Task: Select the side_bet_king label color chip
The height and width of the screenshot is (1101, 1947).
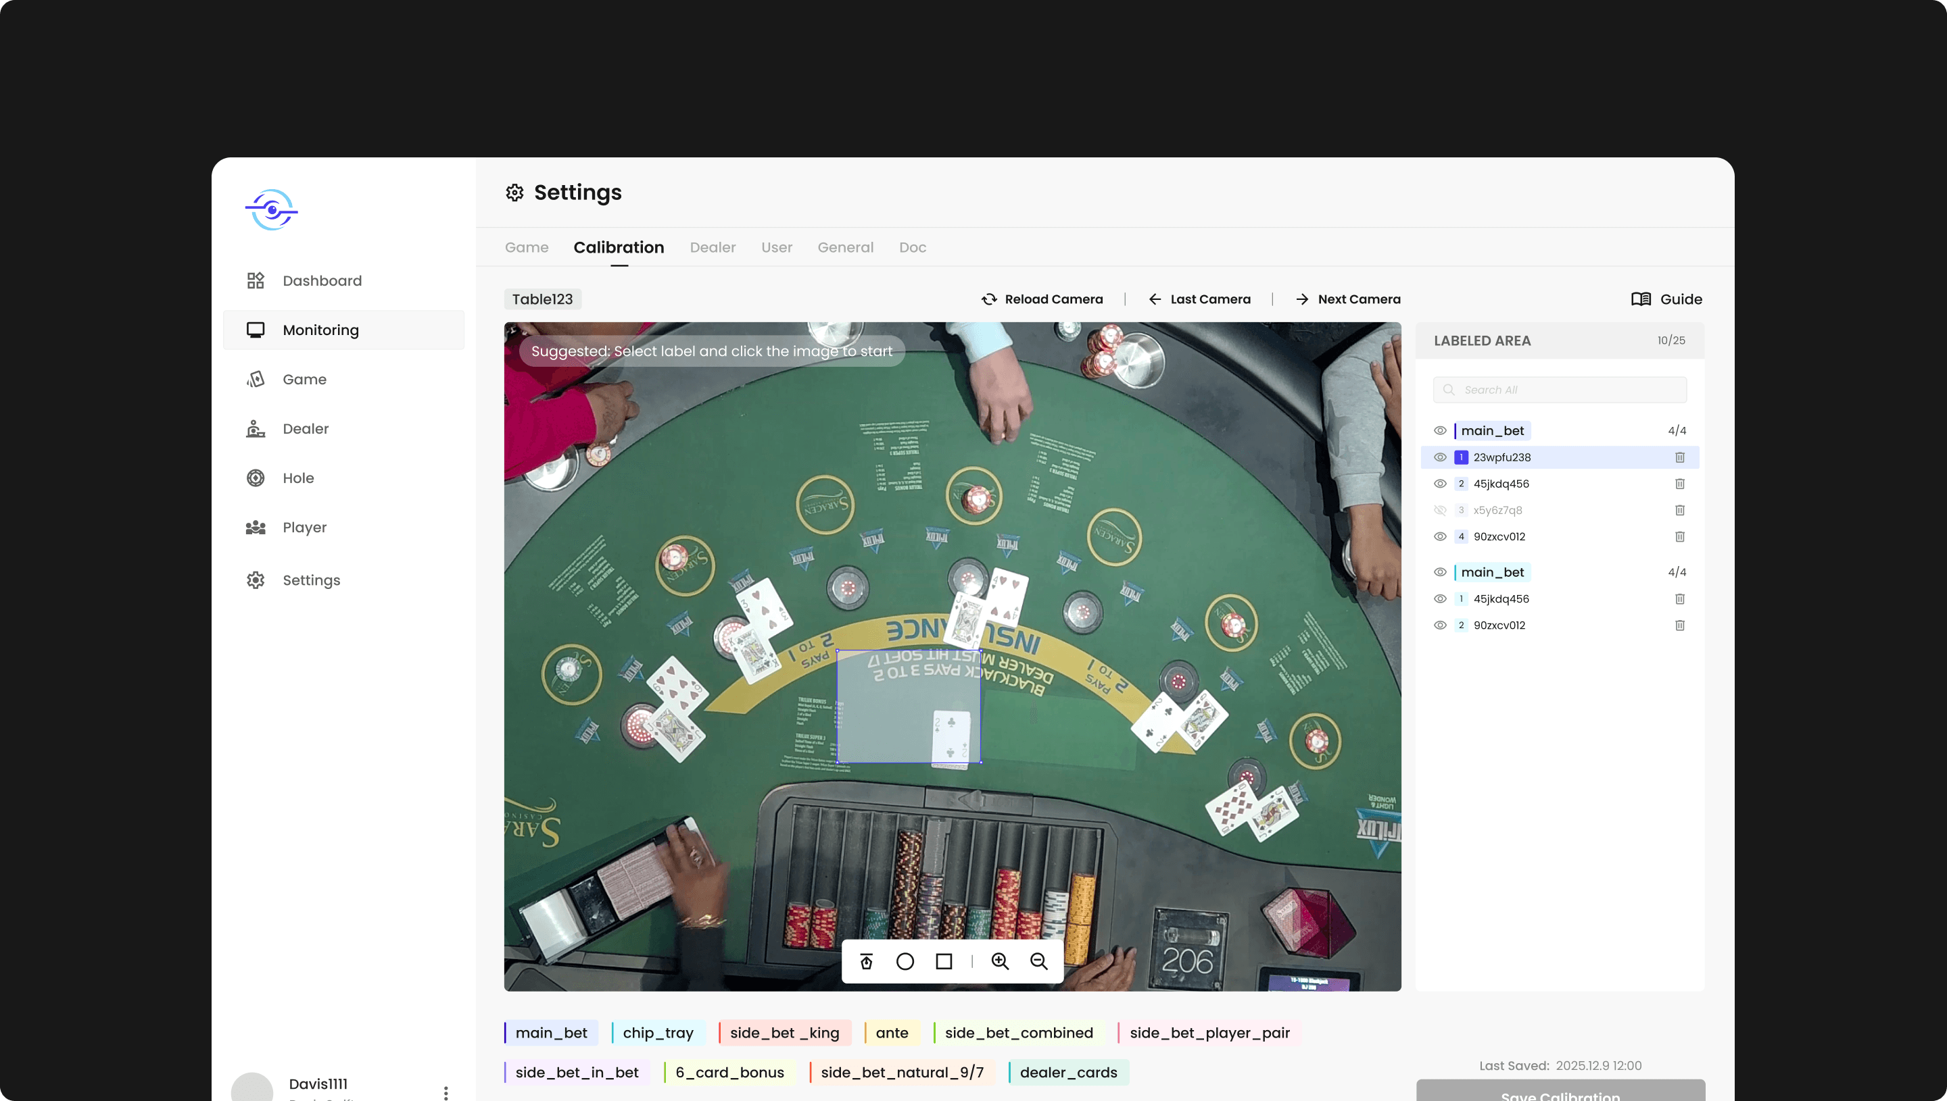Action: [x=784, y=1033]
